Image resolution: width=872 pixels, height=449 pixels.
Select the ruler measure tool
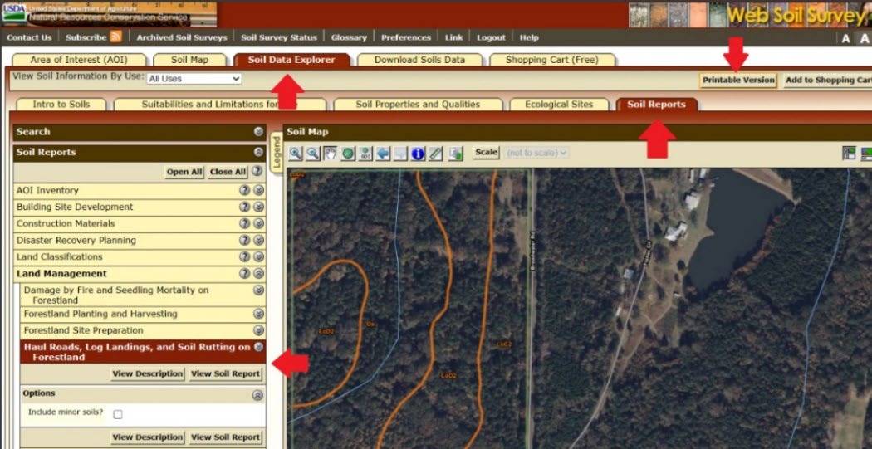click(x=435, y=154)
